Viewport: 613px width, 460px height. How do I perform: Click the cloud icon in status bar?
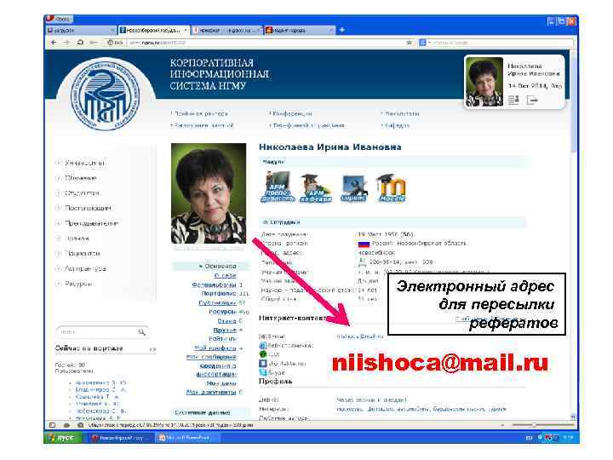point(66,425)
